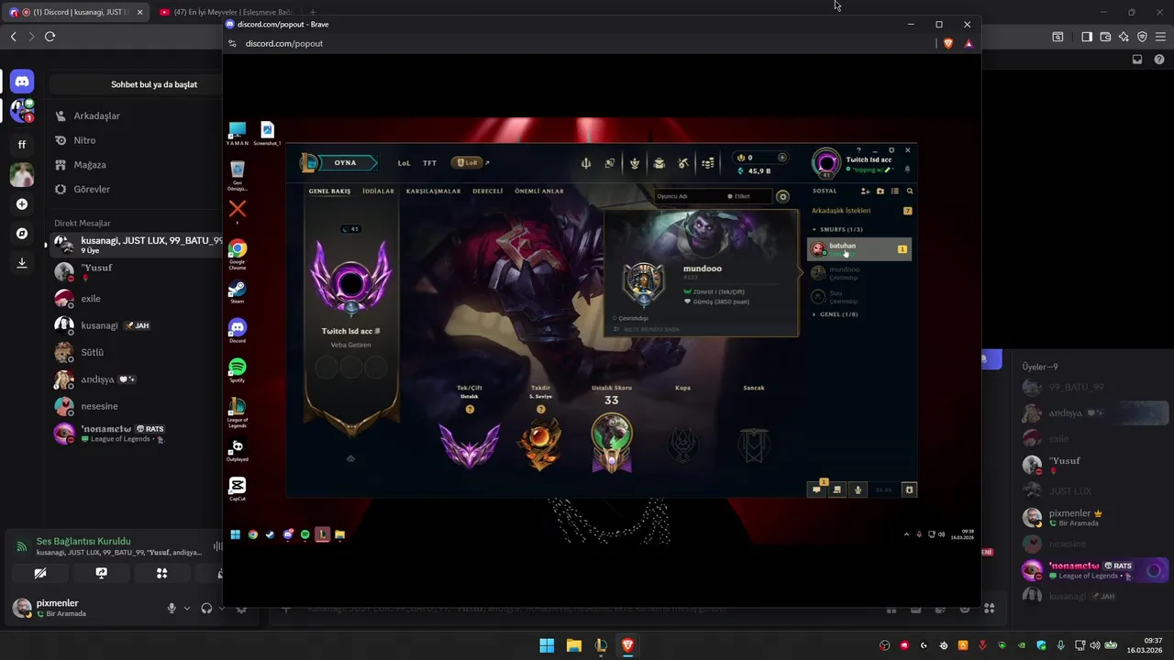Open League friend search magnifier icon
Viewport: 1174px width, 660px height.
[910, 192]
